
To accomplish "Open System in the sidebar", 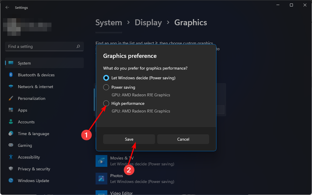I will 44,63.
